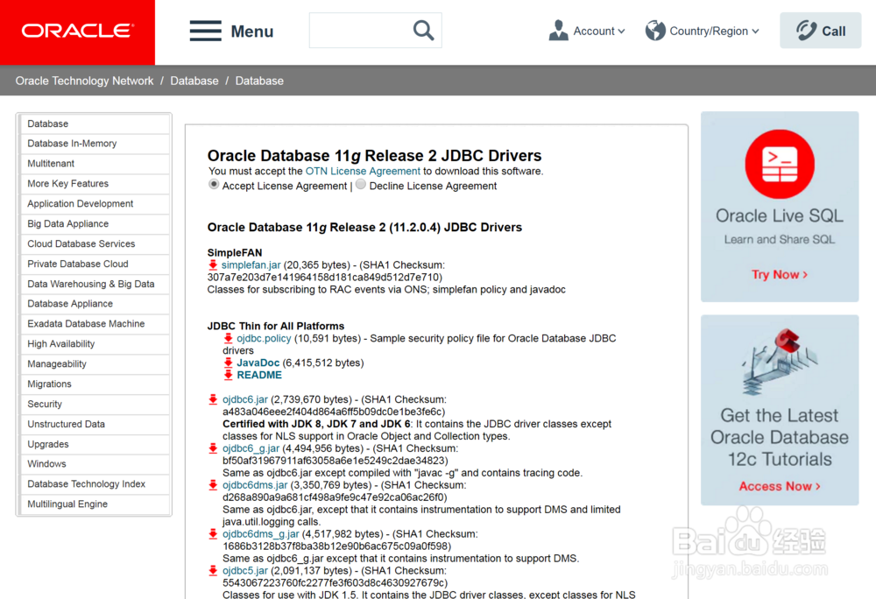
Task: Click the Oracle Live SQL red icon
Action: click(780, 164)
